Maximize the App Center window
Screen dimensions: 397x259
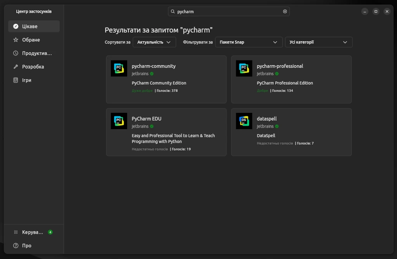pyautogui.click(x=376, y=11)
